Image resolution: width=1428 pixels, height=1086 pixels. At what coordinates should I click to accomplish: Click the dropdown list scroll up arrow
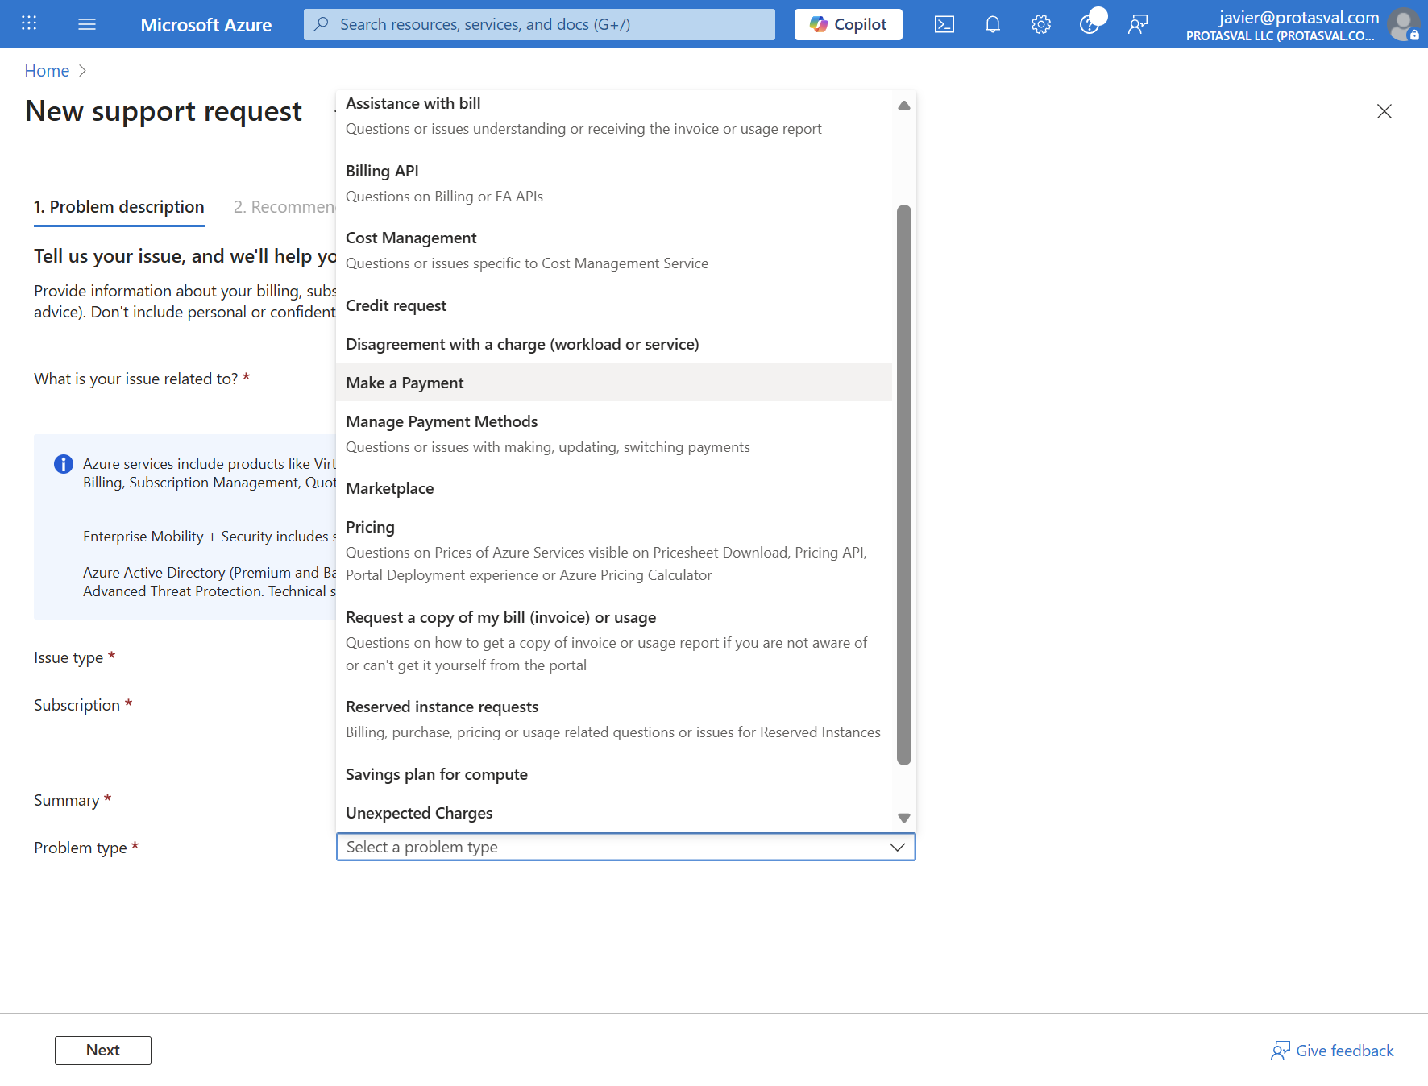[x=904, y=106]
